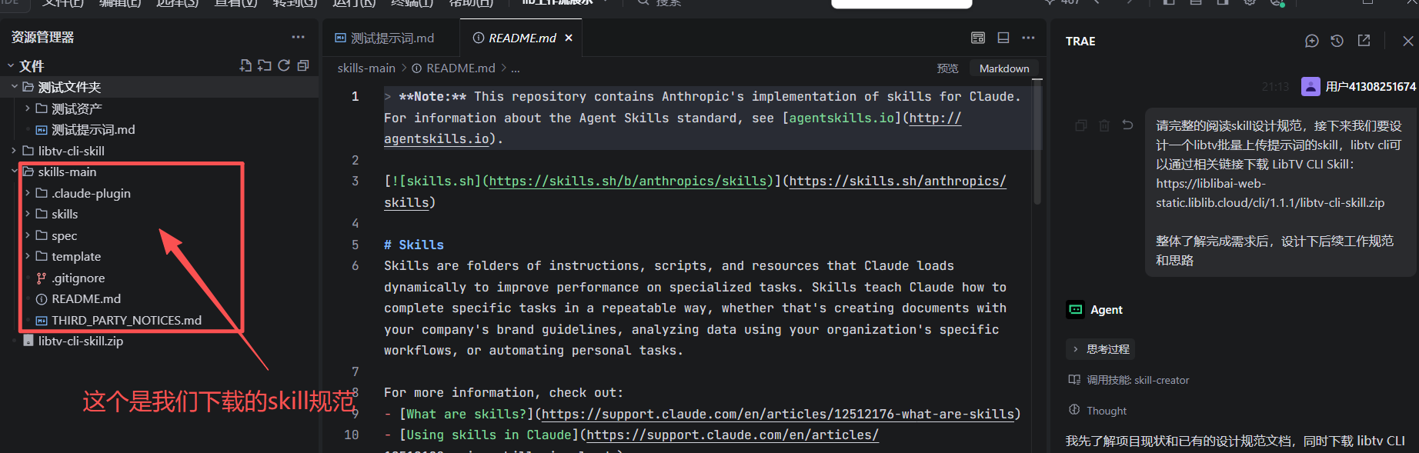Click the green Agent icon
The height and width of the screenshot is (453, 1419).
(1075, 309)
